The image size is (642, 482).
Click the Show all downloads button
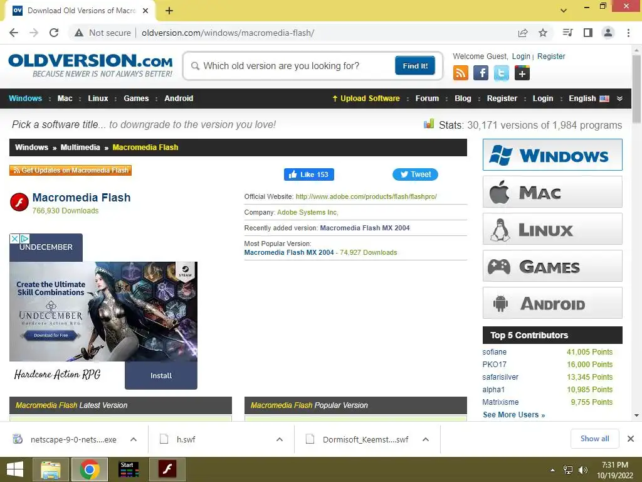click(x=594, y=439)
